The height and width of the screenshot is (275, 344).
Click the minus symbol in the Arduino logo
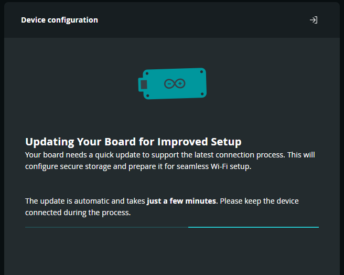click(x=169, y=83)
